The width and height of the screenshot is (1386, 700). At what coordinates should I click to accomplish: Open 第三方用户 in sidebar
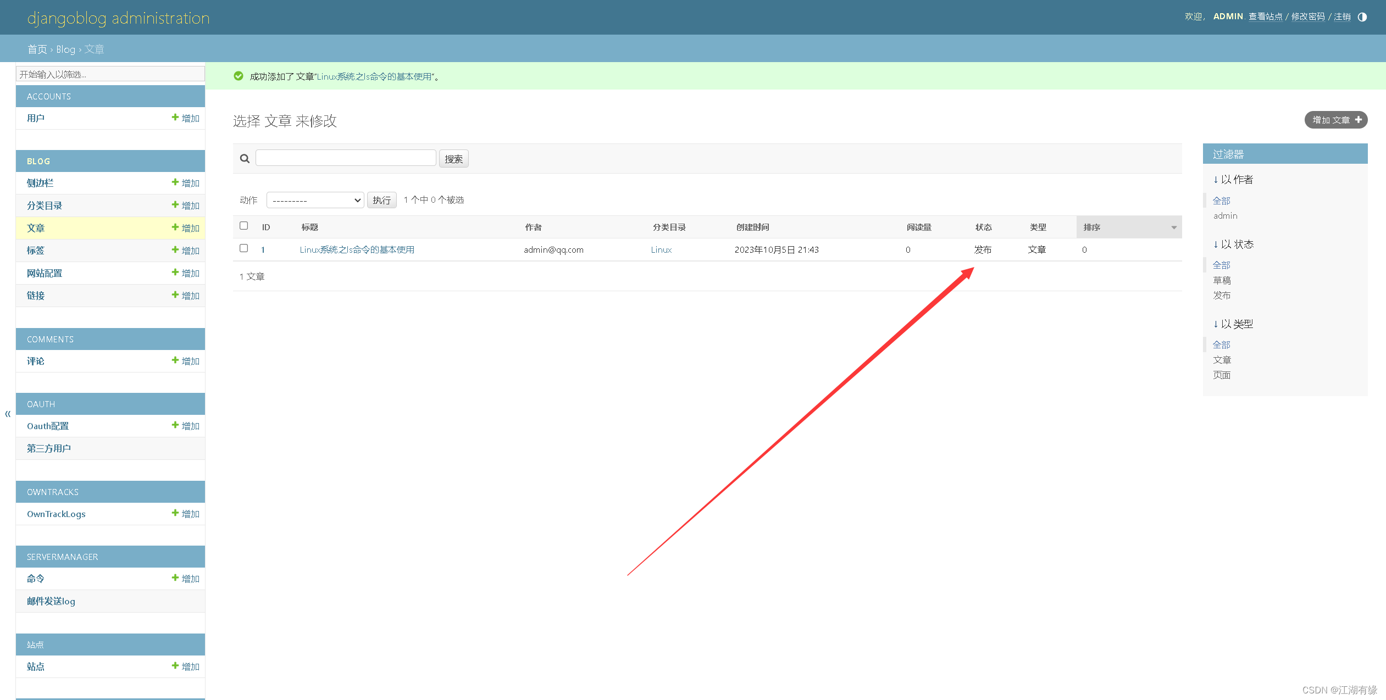point(49,448)
